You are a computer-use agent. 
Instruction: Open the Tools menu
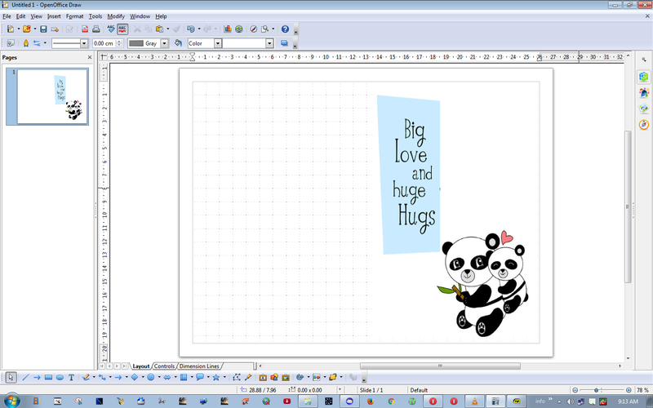tap(96, 16)
